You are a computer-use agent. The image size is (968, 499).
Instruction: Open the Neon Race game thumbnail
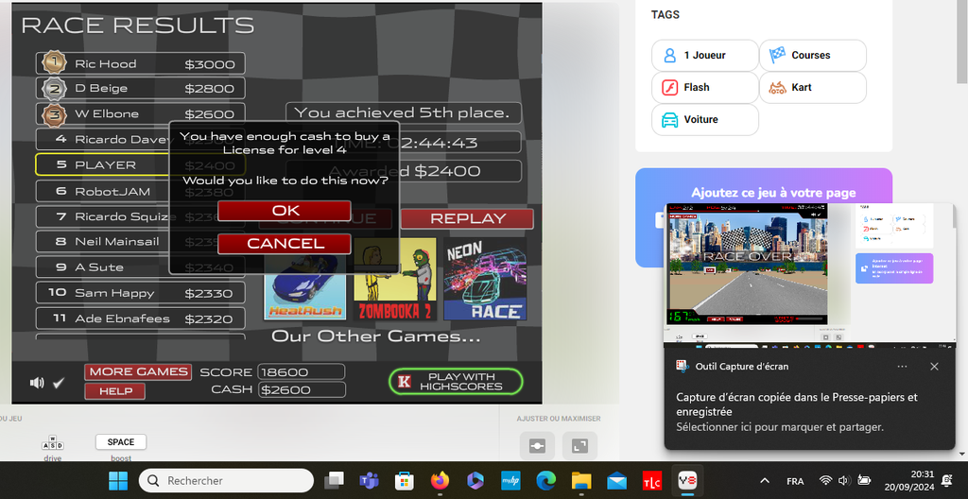(x=485, y=279)
